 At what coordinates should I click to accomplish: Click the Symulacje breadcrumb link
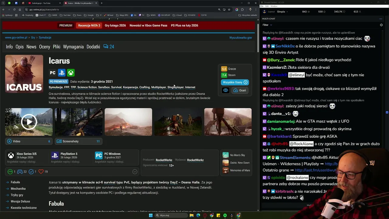(x=45, y=38)
